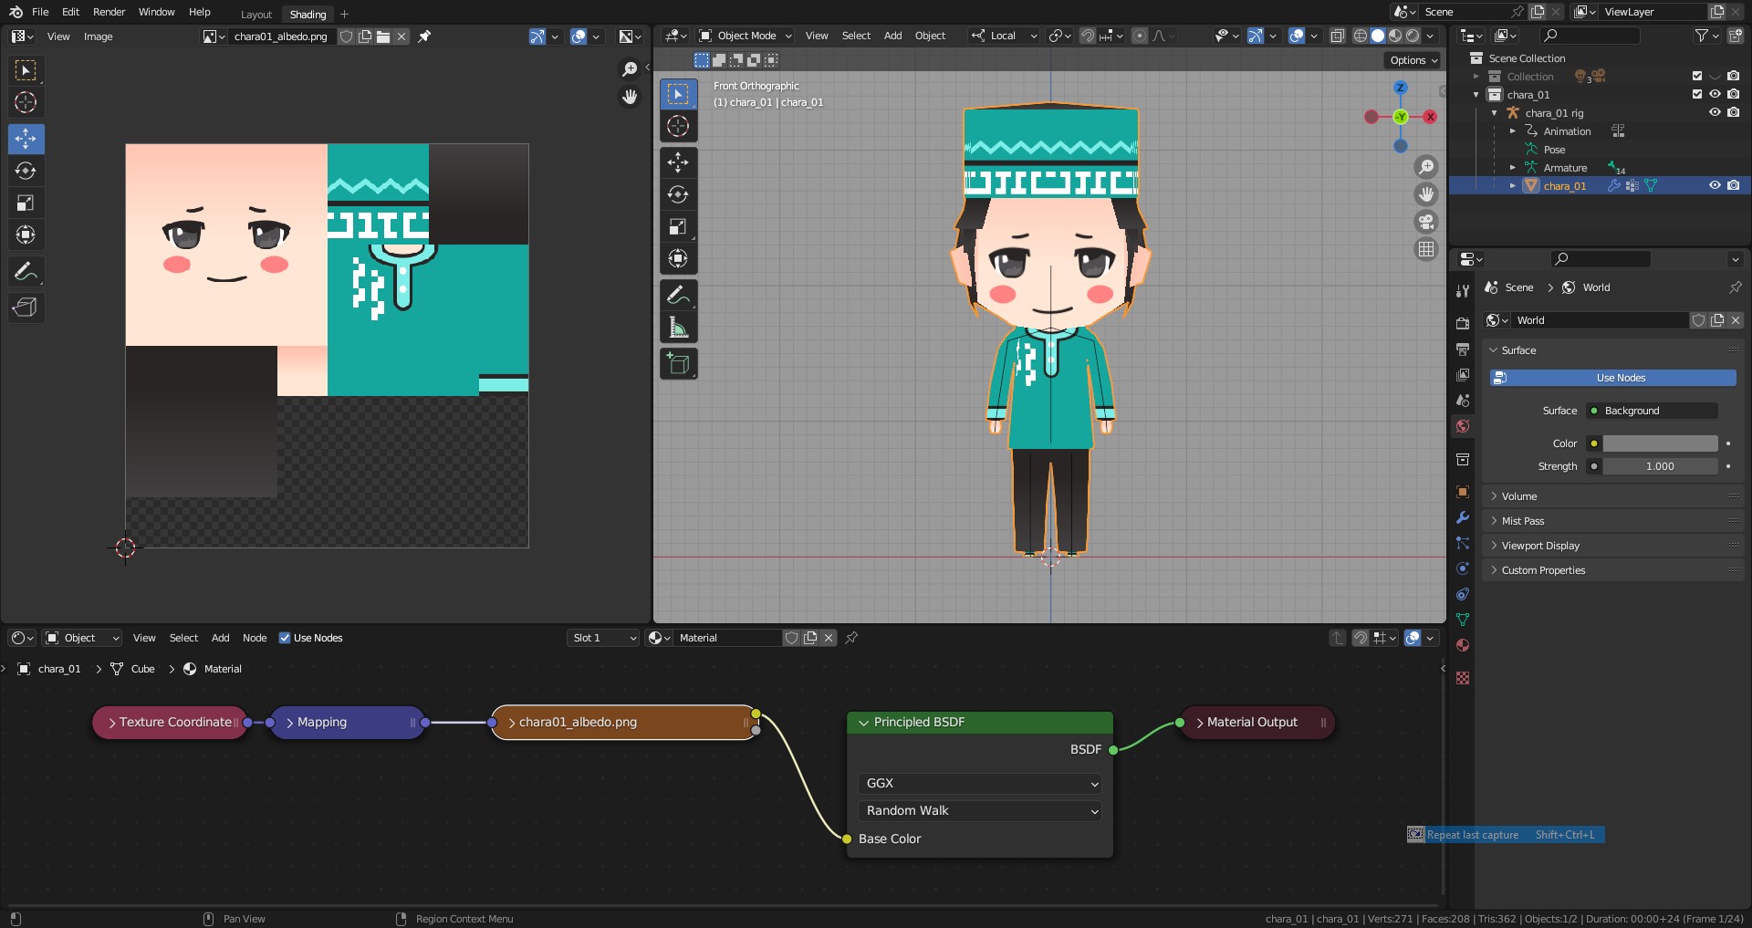Click the Use Nodes button in Surface panel
This screenshot has height=928, width=1752.
[1612, 378]
